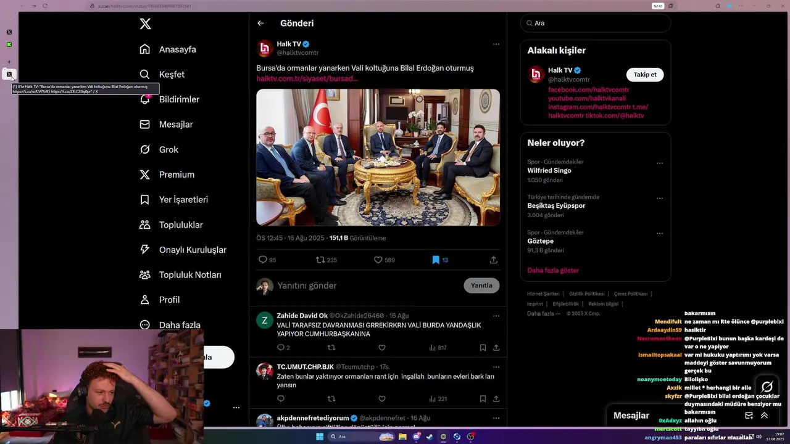Bookmark TC.UMUT.CHP.BJK's comment
This screenshot has height=444, width=790.
pos(483,399)
